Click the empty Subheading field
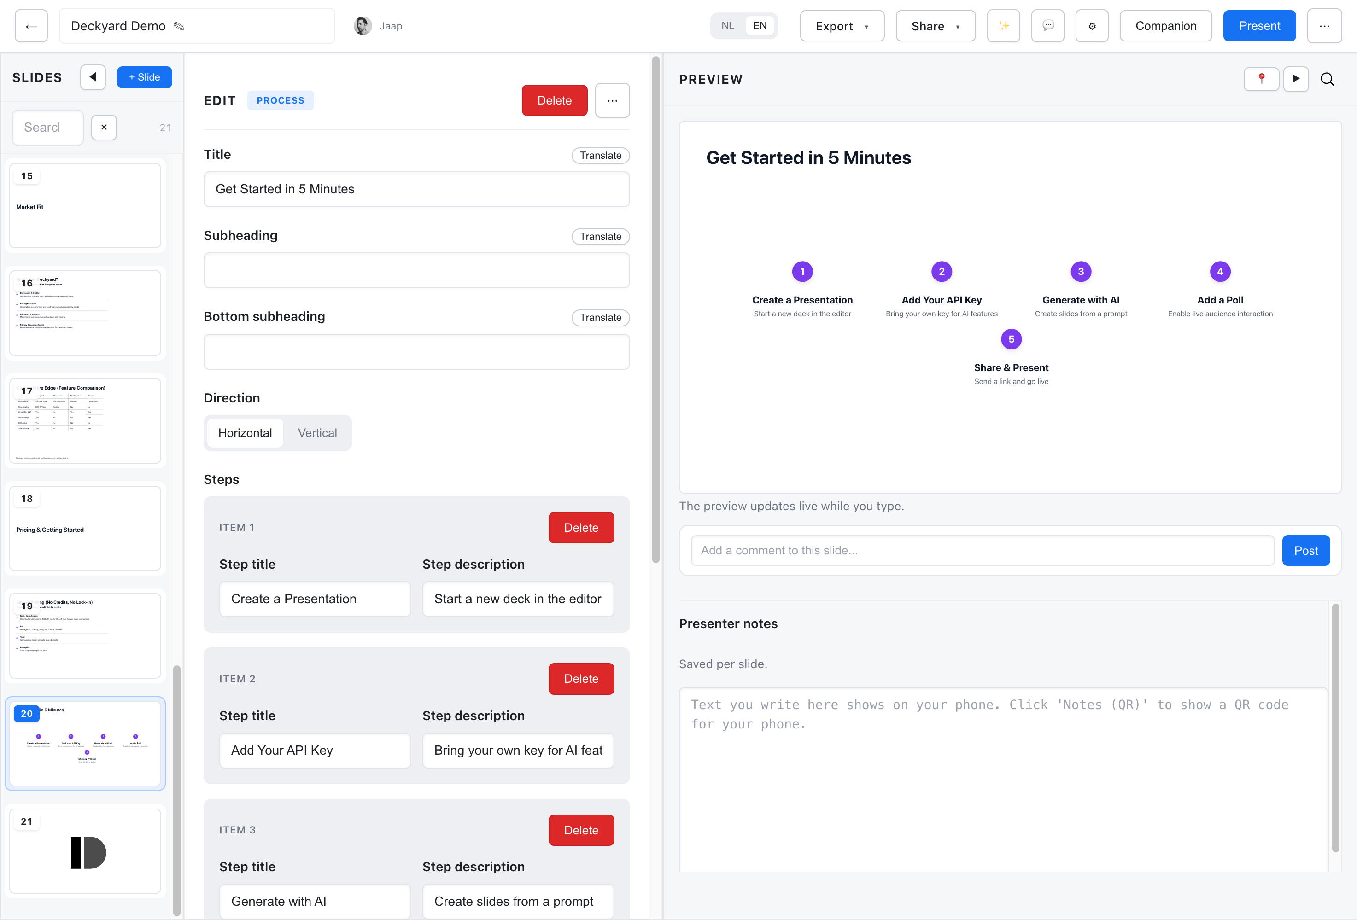Image resolution: width=1357 pixels, height=920 pixels. tap(416, 270)
